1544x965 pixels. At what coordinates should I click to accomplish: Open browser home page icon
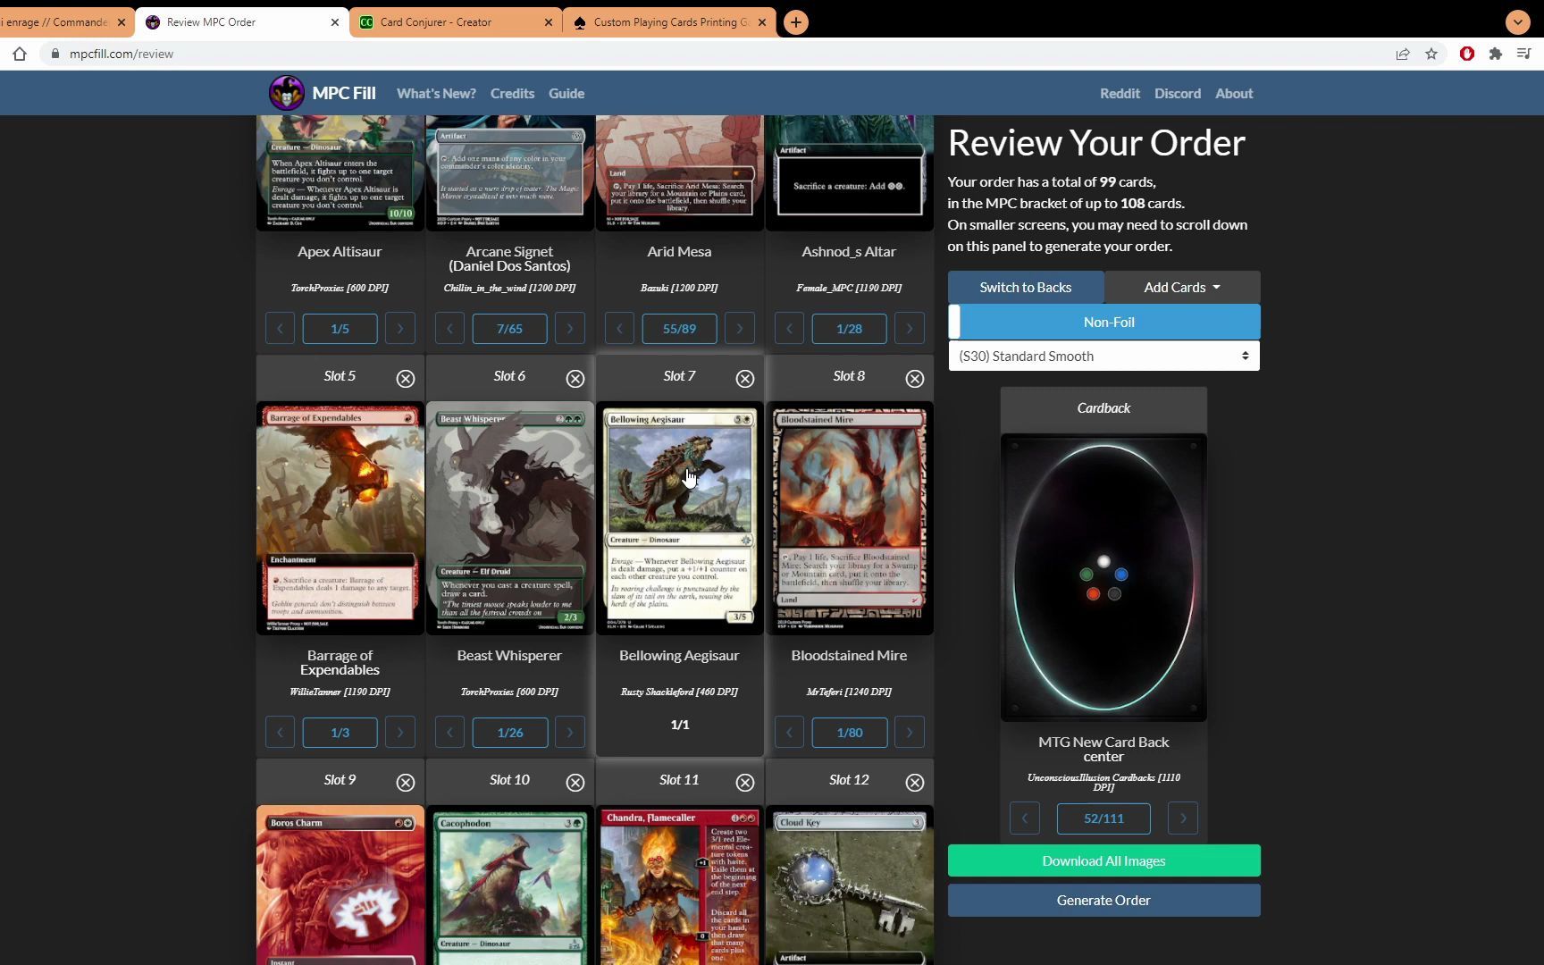(20, 54)
